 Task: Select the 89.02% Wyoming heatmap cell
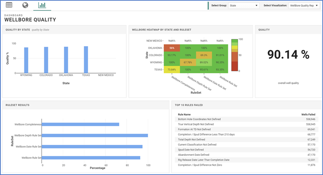[204, 62]
